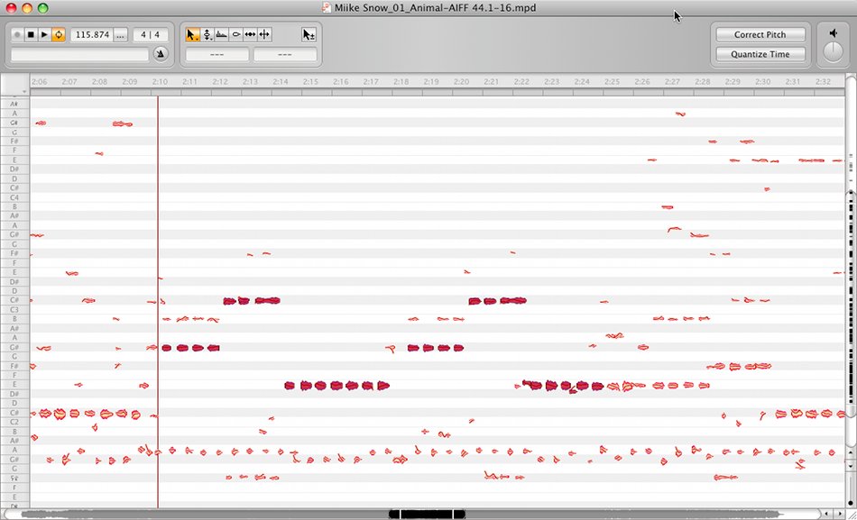This screenshot has width=857, height=520.
Task: Adjust the volume knob
Action: pyautogui.click(x=834, y=52)
